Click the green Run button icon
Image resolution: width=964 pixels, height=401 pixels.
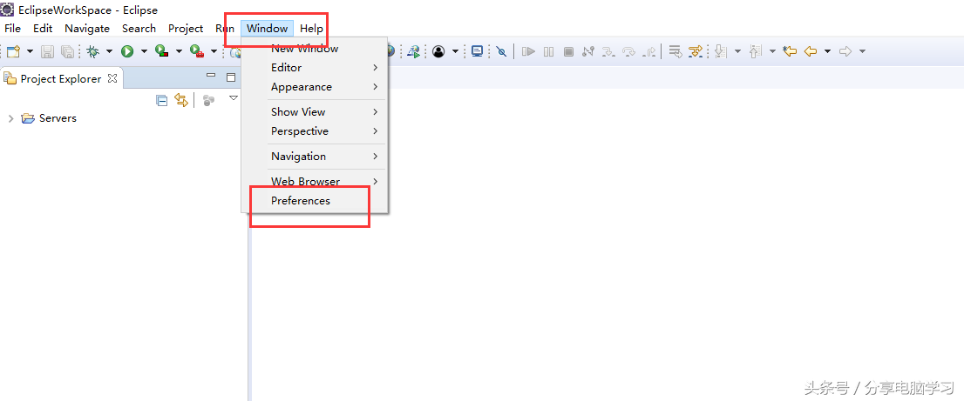[x=127, y=51]
